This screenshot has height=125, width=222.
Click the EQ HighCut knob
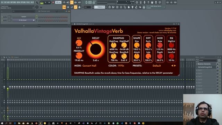click(171, 45)
